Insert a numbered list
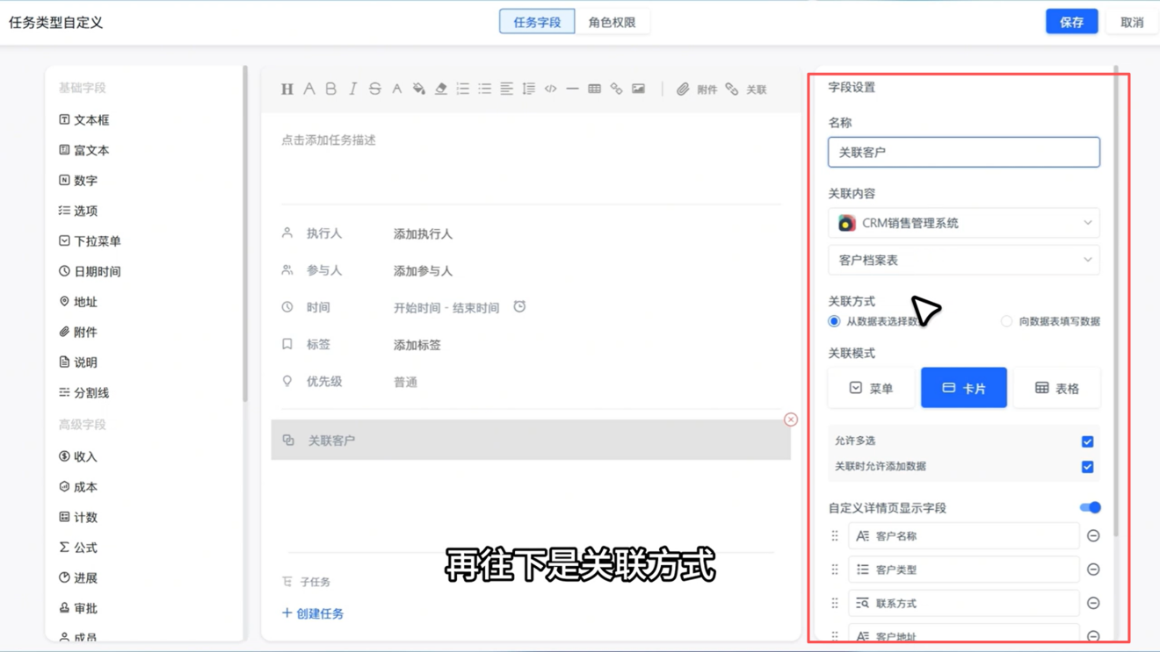 click(463, 89)
